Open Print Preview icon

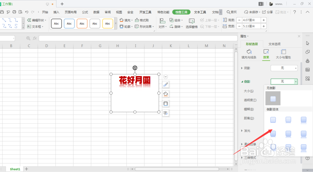(x=20, y=12)
